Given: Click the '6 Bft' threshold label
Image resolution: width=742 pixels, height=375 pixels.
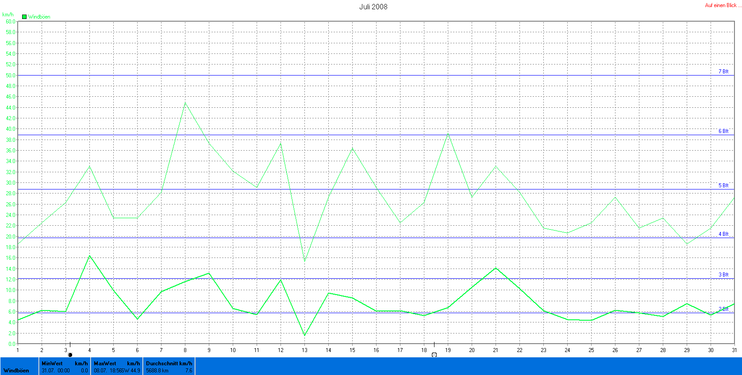Looking at the screenshot, I should pos(723,131).
